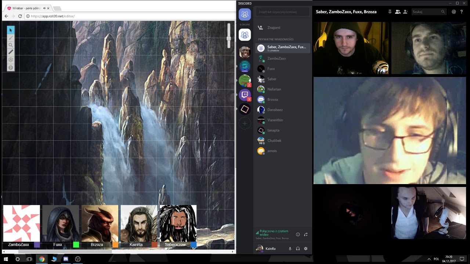The height and width of the screenshot is (264, 470).
Task: Go back in the Chrome browser
Action: click(x=6, y=16)
